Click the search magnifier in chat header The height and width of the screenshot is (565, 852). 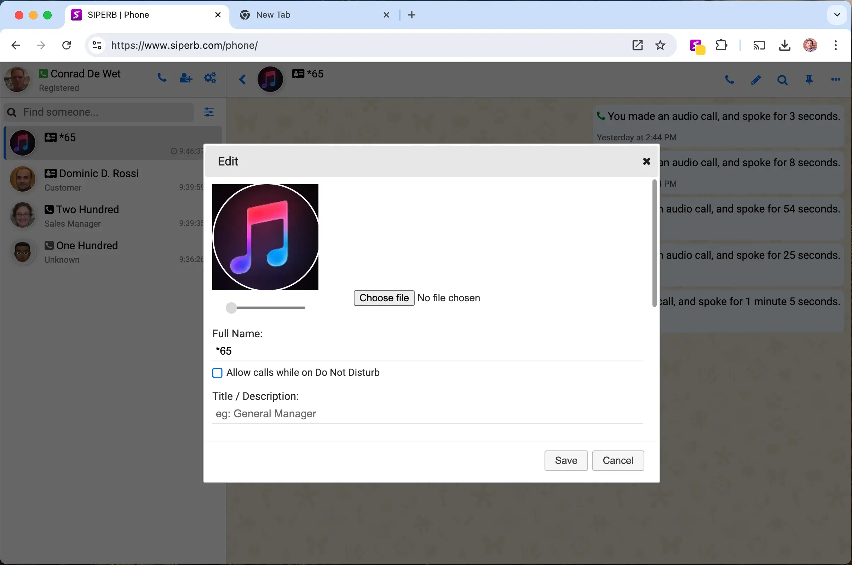point(782,80)
